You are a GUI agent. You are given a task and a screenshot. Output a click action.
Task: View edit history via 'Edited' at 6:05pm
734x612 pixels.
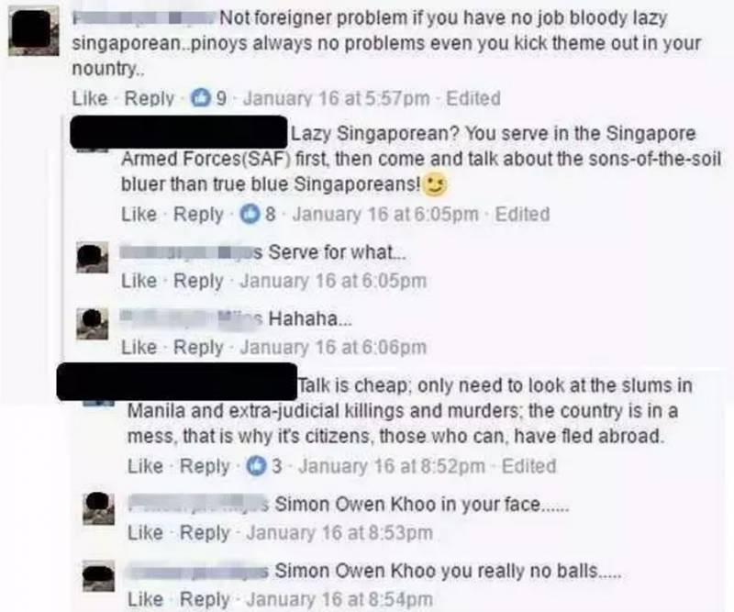(x=522, y=214)
